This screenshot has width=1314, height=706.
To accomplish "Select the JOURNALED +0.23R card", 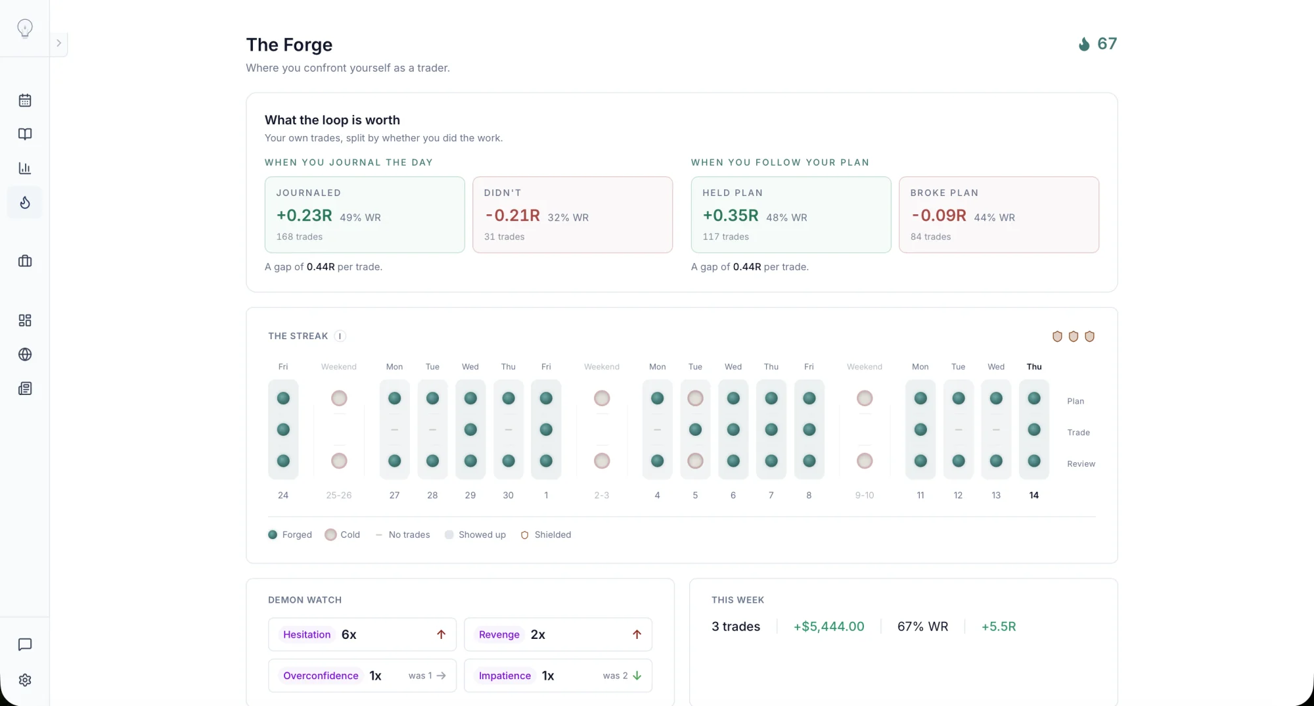I will pyautogui.click(x=365, y=214).
